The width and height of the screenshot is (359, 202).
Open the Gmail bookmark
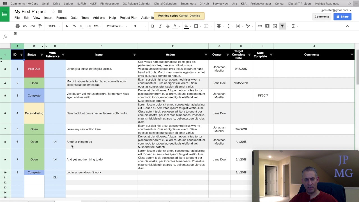45,4
